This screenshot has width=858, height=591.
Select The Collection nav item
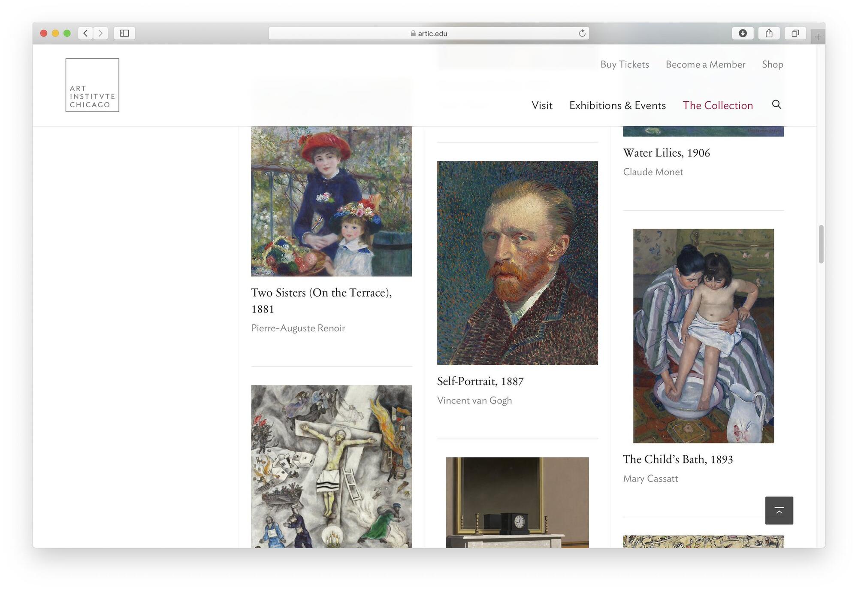(718, 105)
